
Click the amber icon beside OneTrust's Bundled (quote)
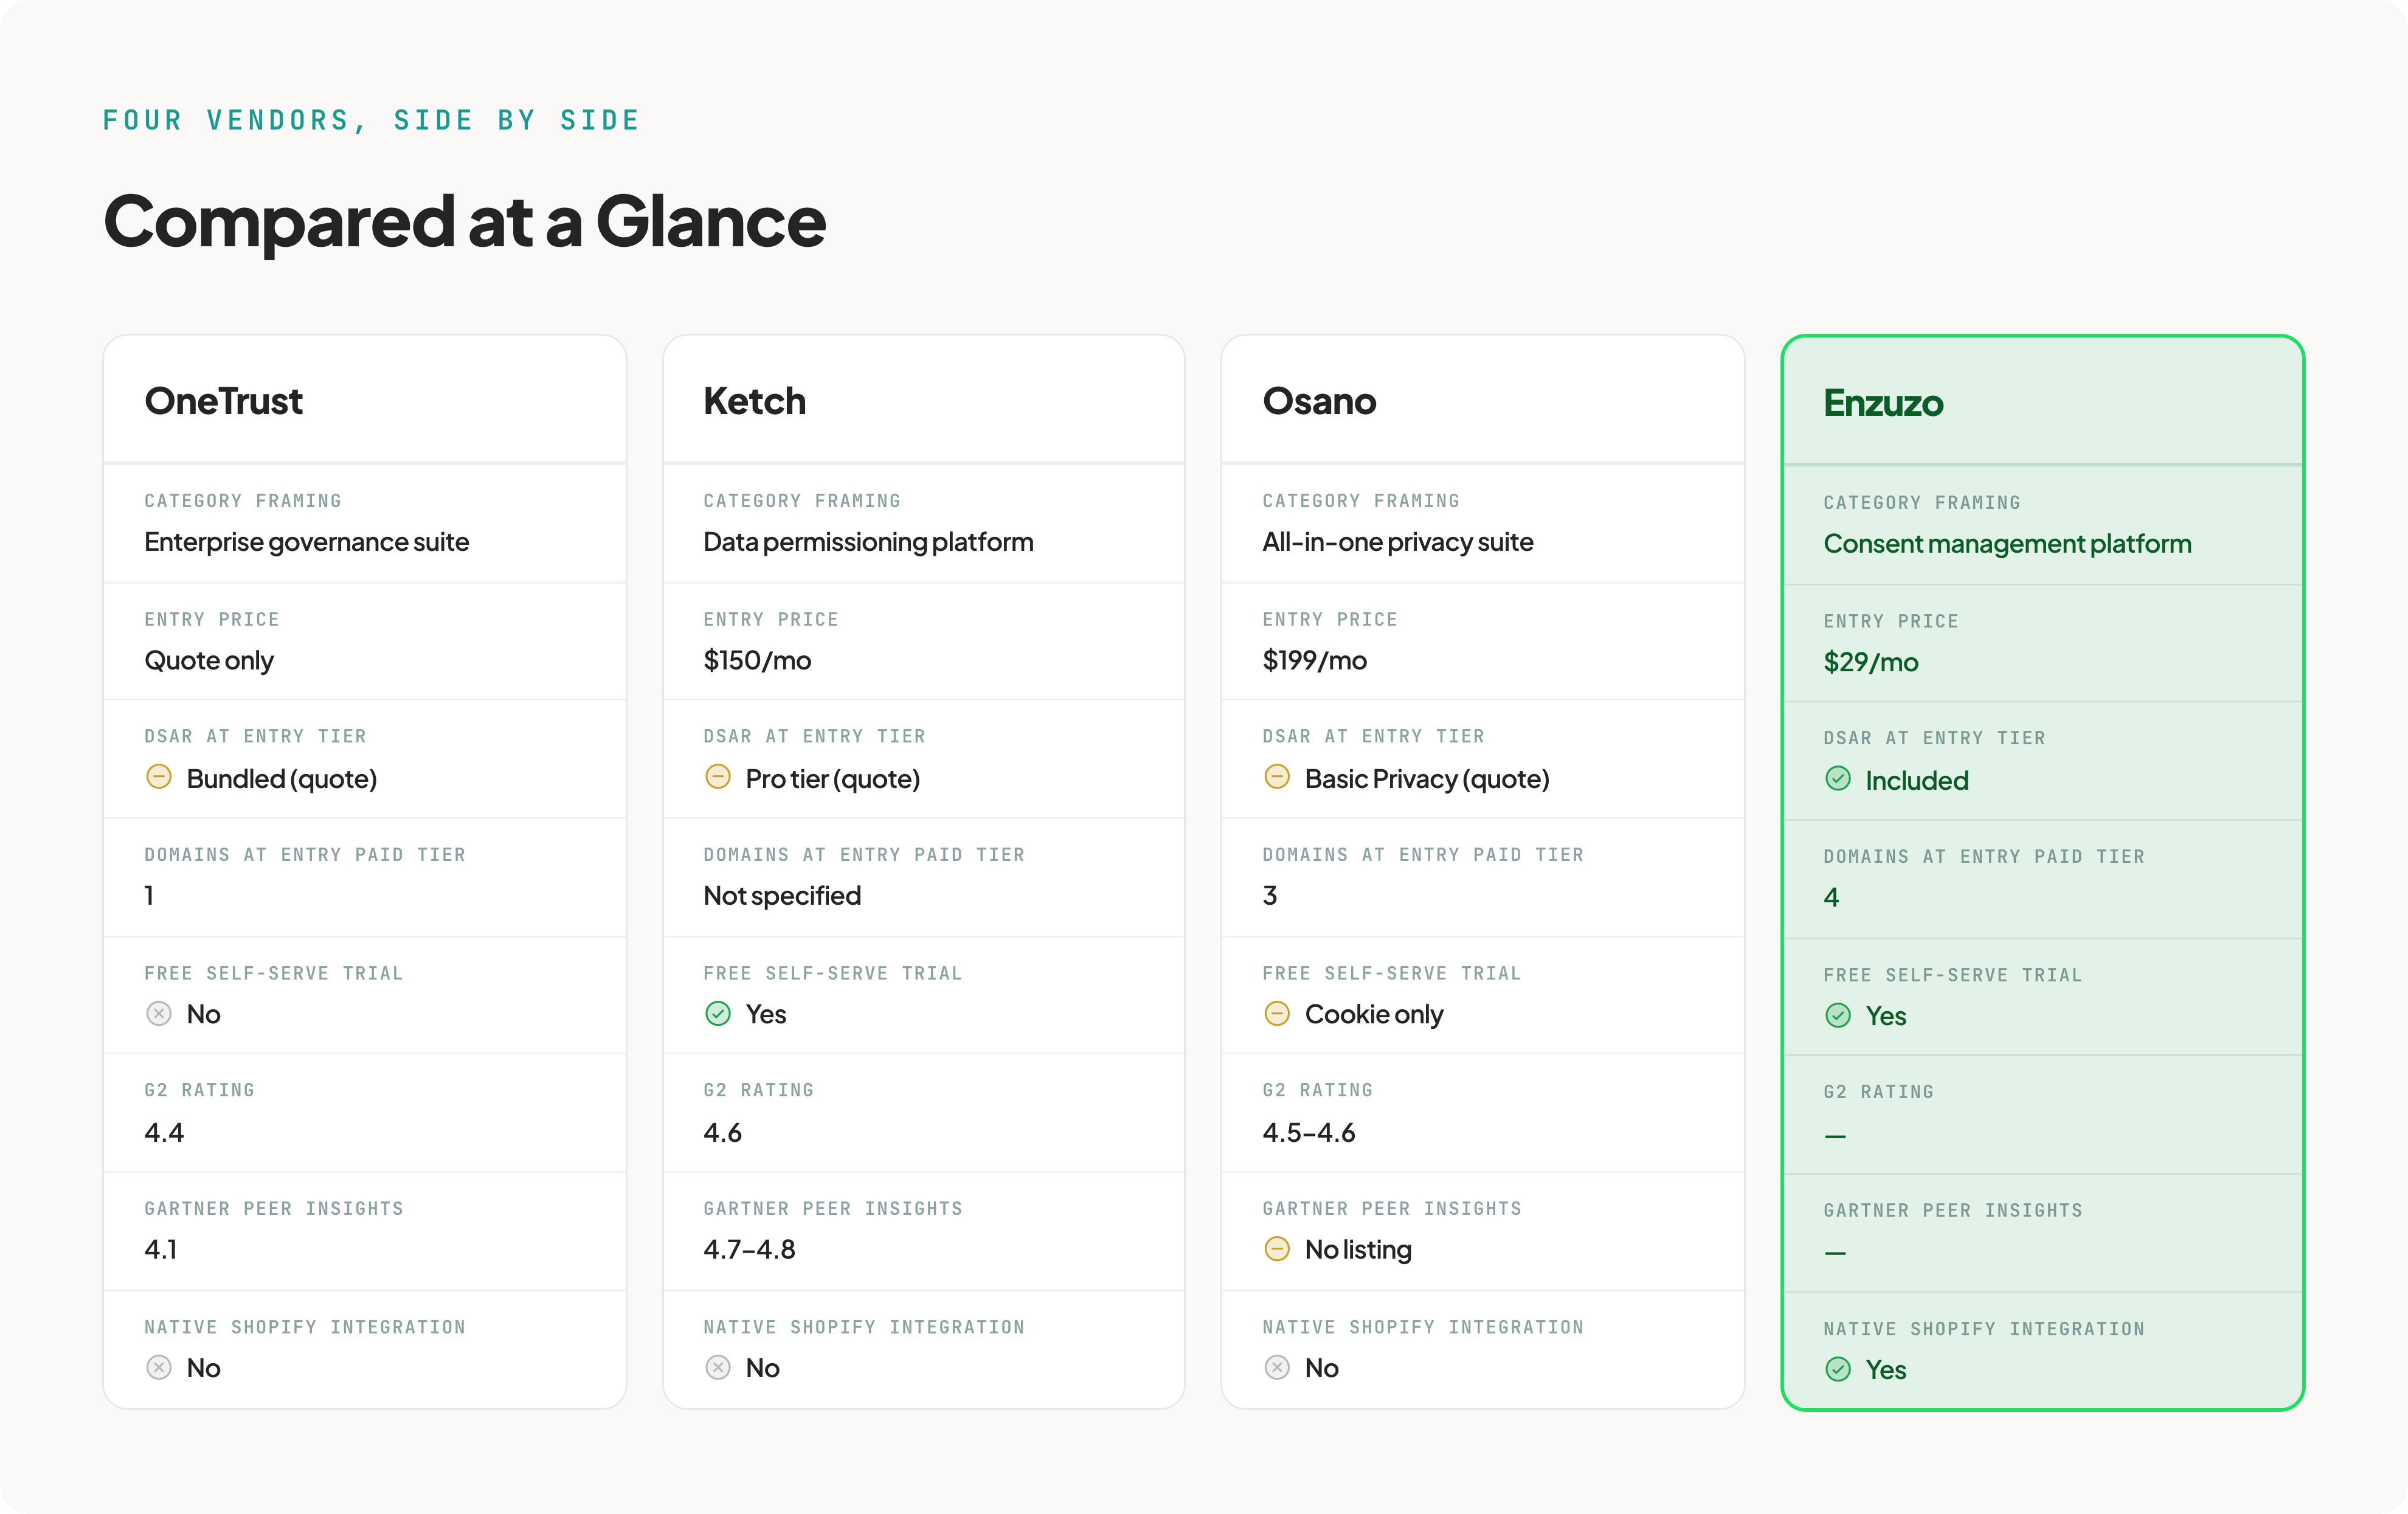pos(159,777)
